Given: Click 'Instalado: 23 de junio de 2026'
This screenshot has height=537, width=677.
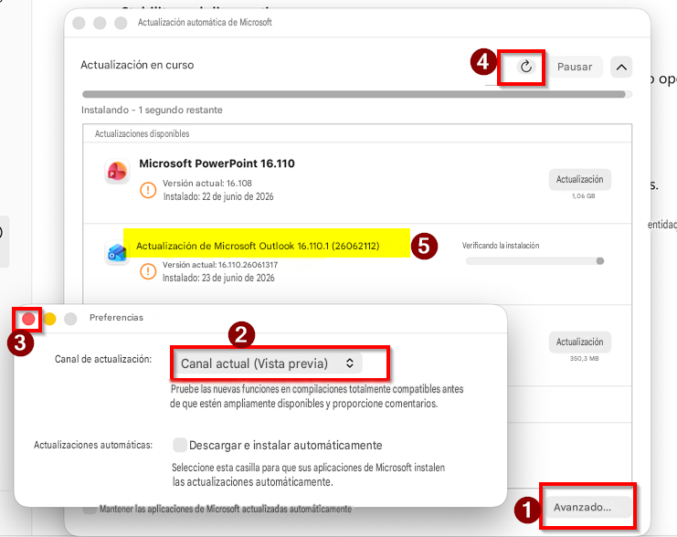Looking at the screenshot, I should pos(218,278).
